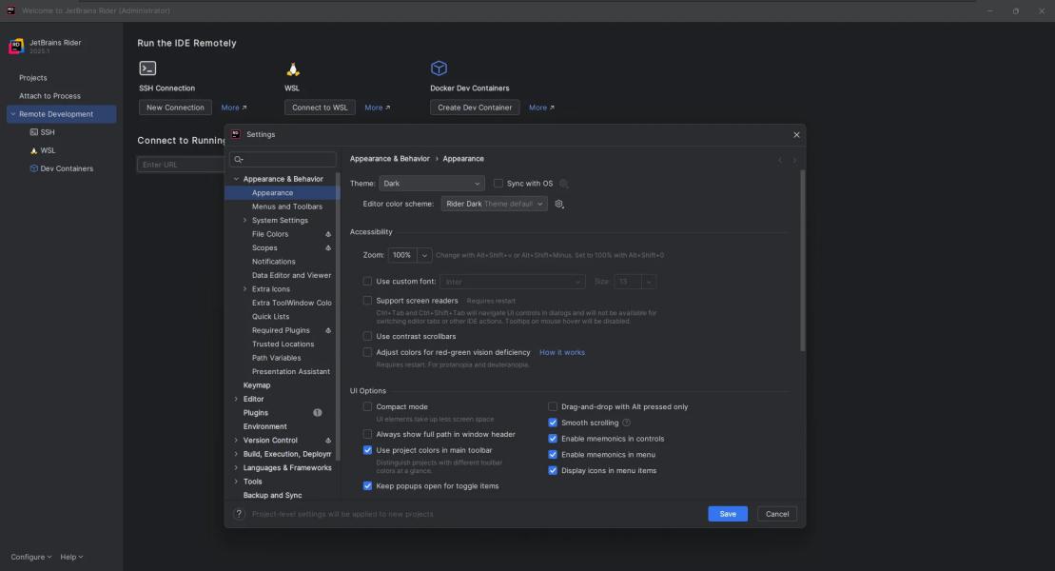Viewport: 1055px width, 571px height.
Task: Click the Save button
Action: pos(728,514)
